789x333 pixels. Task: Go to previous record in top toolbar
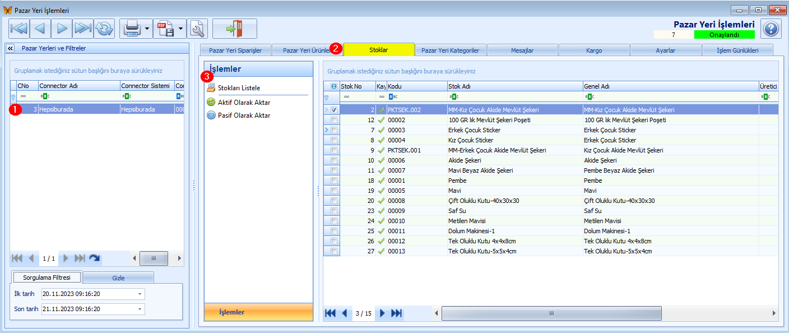coord(40,28)
